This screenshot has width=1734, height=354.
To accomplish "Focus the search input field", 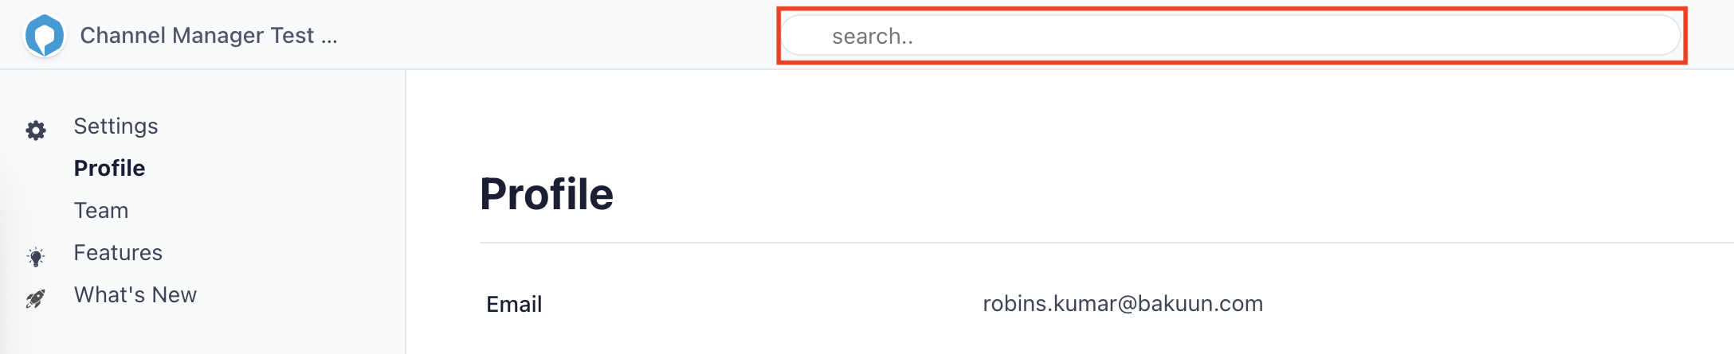I will pyautogui.click(x=1230, y=36).
